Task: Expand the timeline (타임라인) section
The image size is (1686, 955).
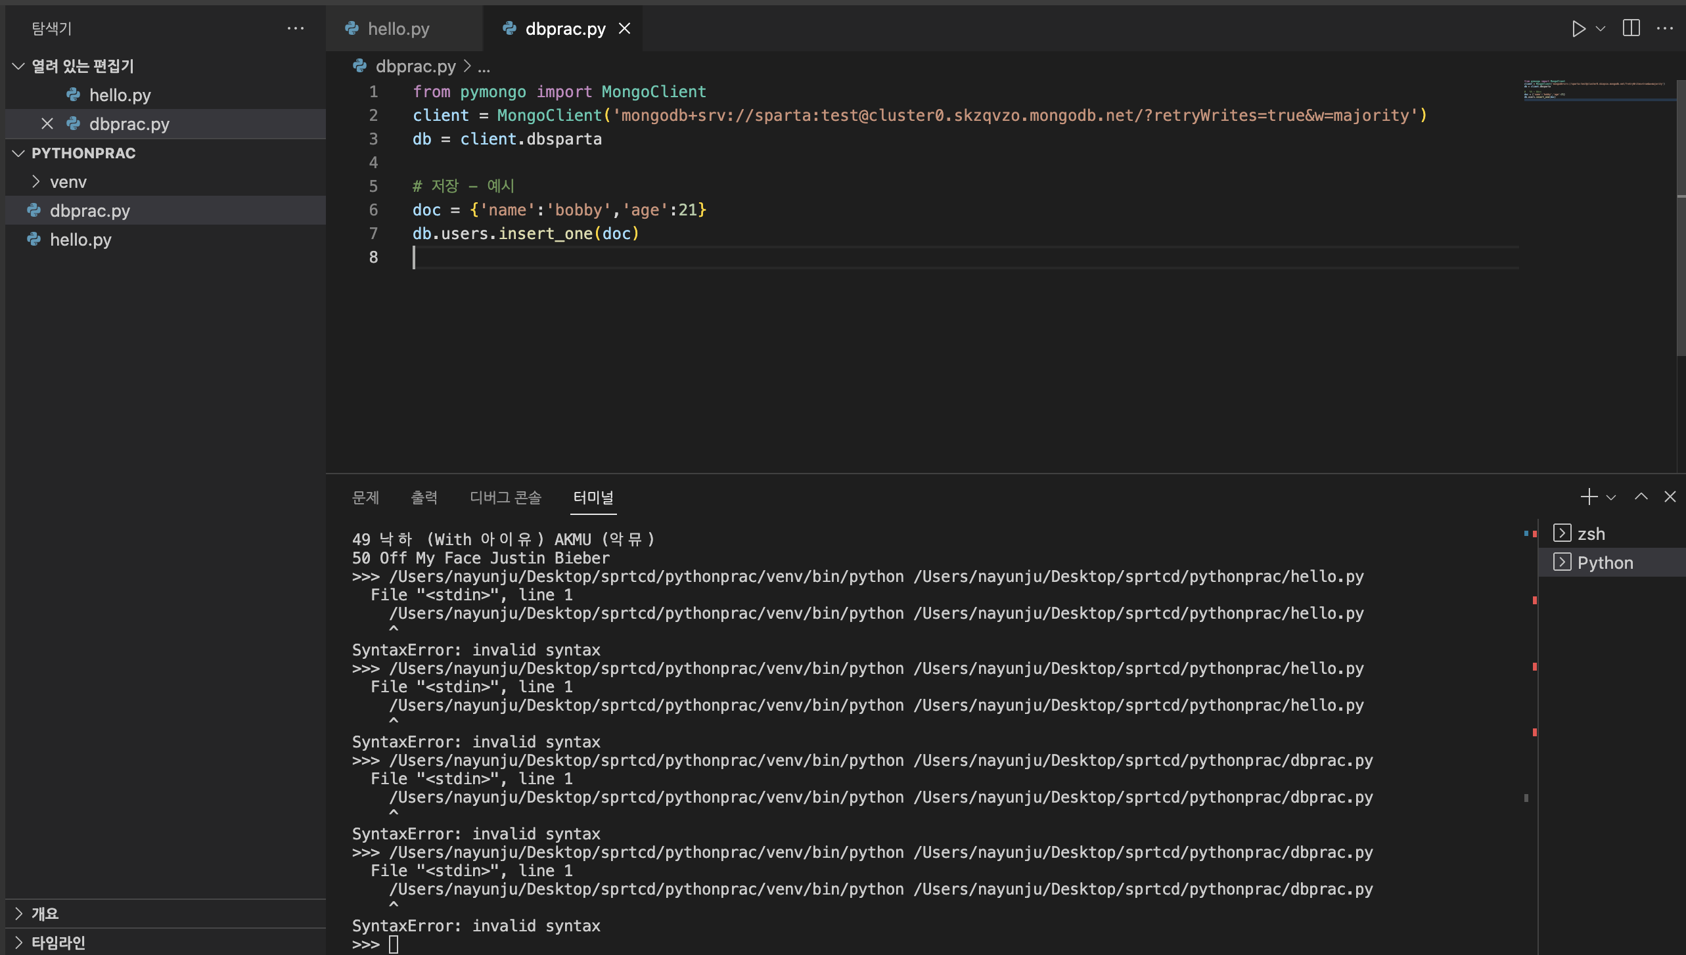Action: (166, 943)
